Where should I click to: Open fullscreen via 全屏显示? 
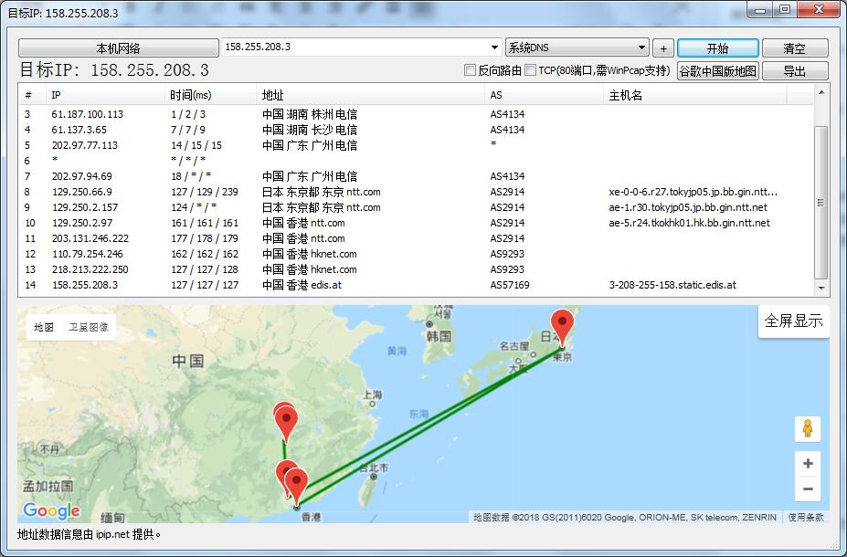(x=793, y=321)
